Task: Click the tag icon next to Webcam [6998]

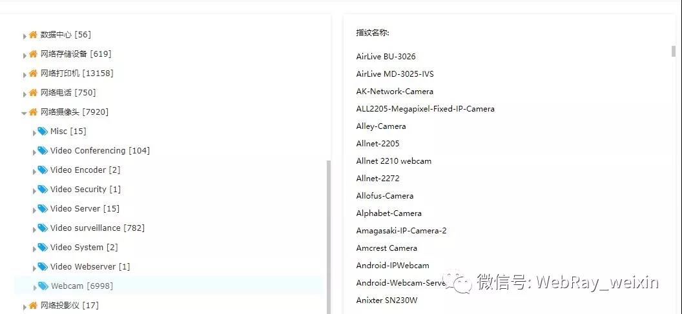Action: [43, 286]
